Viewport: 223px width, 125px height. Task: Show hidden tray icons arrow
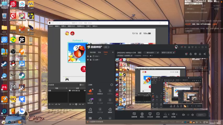pos(182,122)
